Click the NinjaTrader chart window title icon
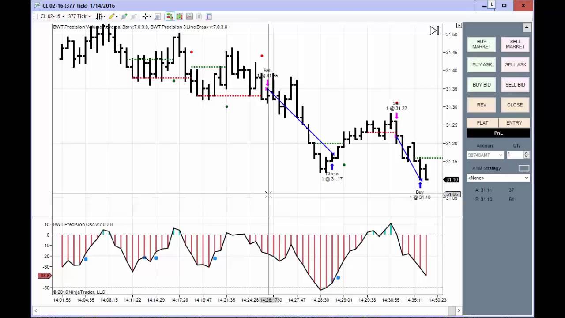This screenshot has width=565, height=318. (x=37, y=5)
